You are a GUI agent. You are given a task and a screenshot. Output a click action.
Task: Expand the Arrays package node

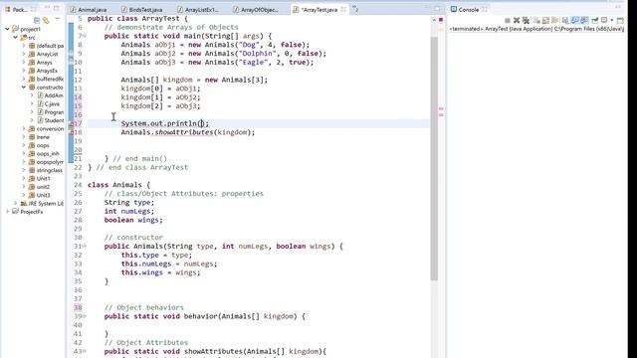[24, 62]
